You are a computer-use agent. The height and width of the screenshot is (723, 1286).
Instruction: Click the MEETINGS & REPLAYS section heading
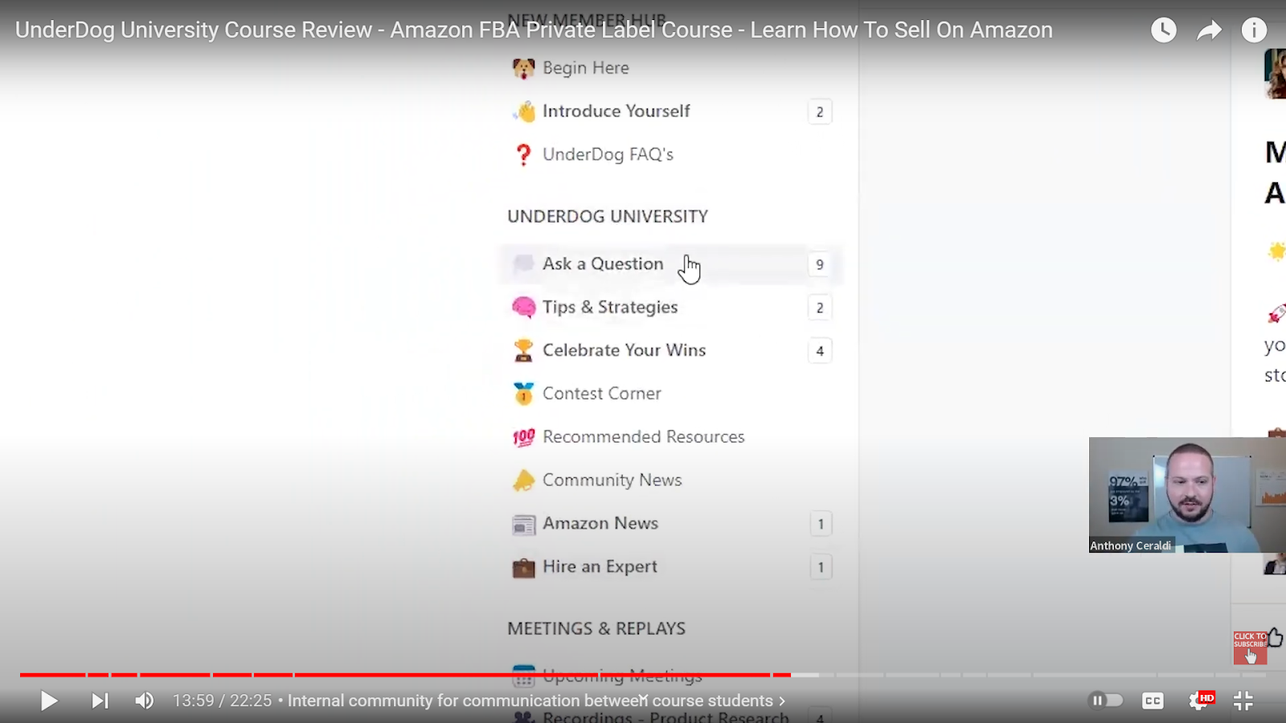(x=596, y=628)
